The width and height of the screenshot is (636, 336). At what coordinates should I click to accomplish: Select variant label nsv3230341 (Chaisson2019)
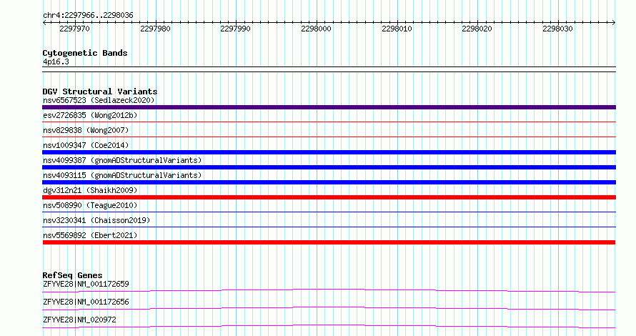coord(96,220)
